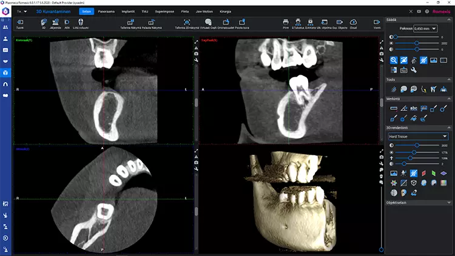This screenshot has width=455, height=256.
Task: Collapse the Säädä panel
Action: (449, 20)
